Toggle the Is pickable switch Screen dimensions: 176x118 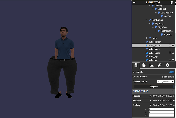172,72
